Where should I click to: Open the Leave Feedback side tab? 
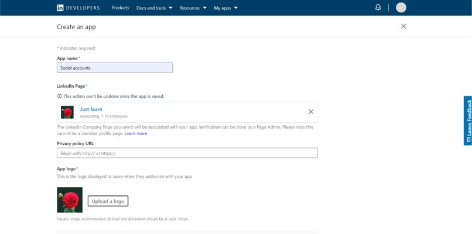click(x=468, y=121)
